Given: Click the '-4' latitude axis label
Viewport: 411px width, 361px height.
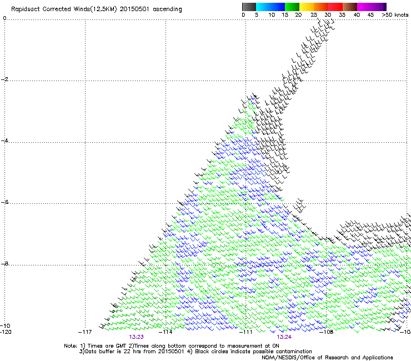Looking at the screenshot, I should [5, 141].
